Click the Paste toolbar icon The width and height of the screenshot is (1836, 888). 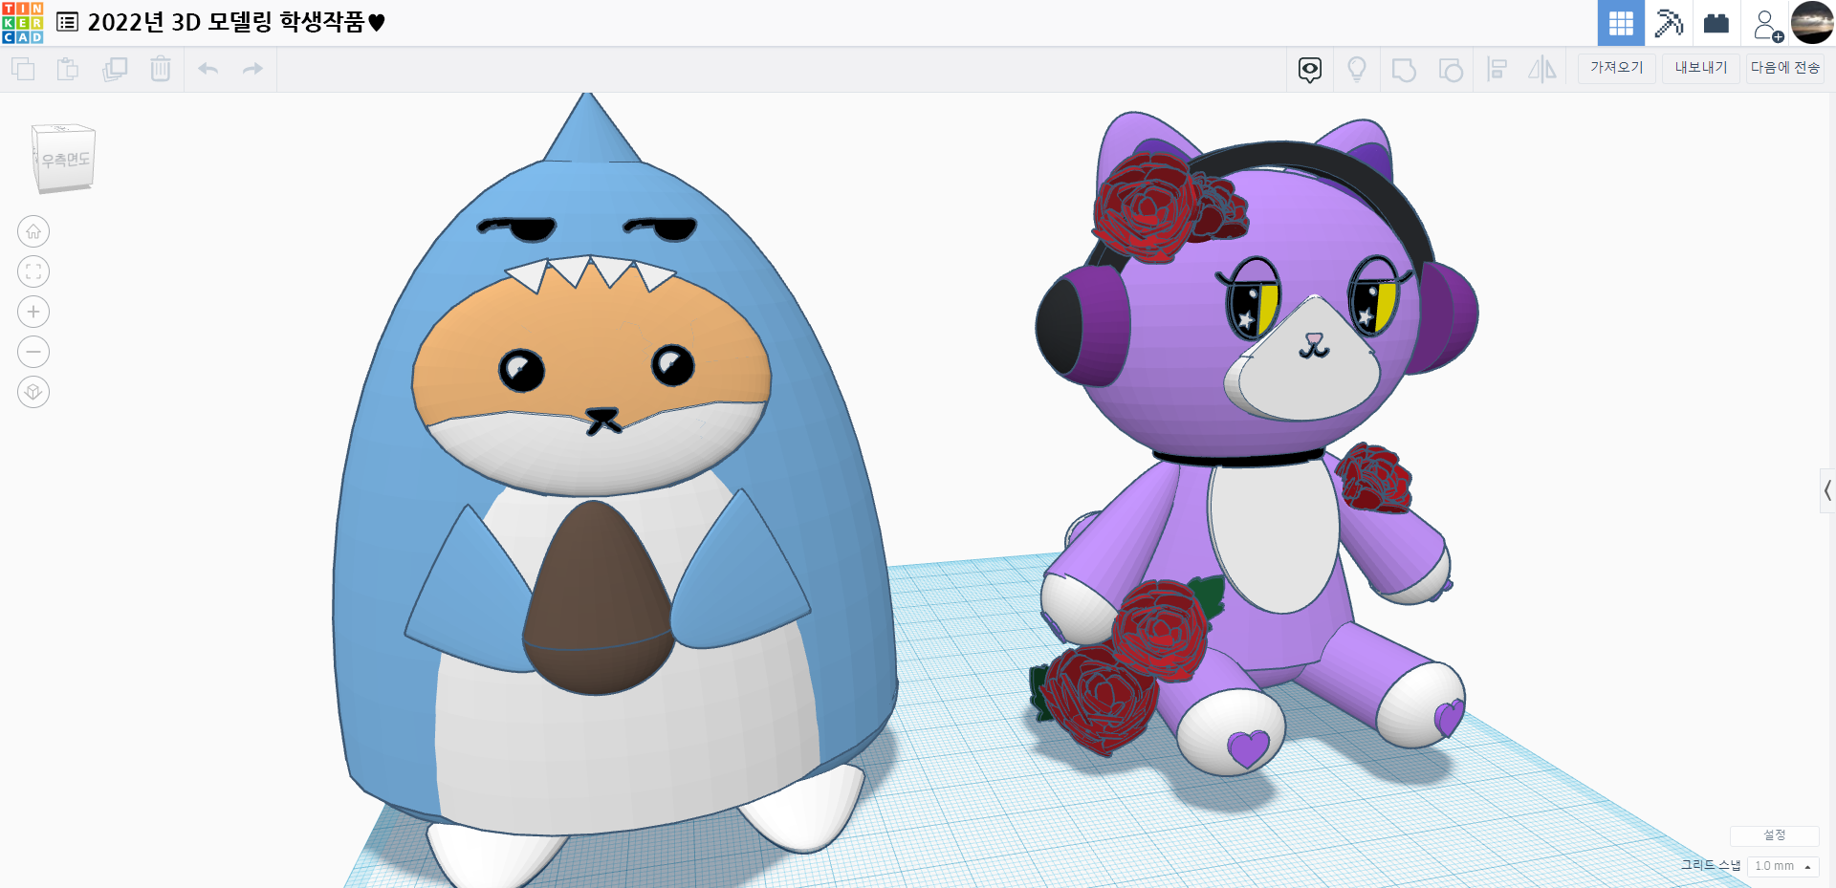[68, 69]
